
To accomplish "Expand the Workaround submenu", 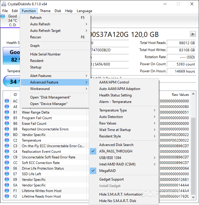I will coord(55,89).
